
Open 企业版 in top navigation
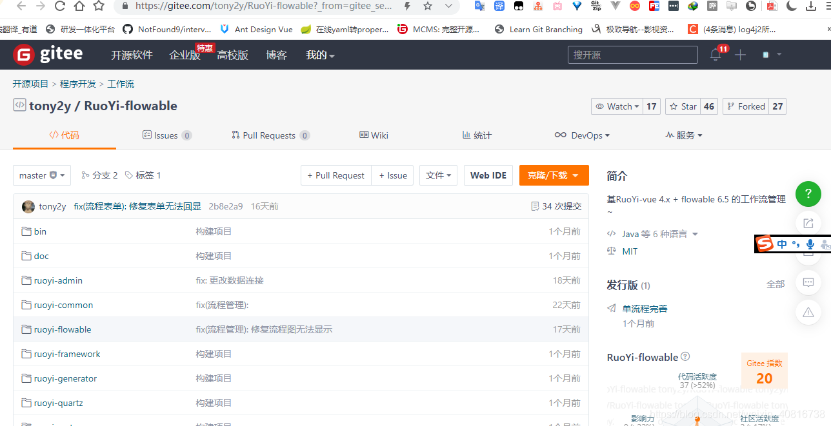[185, 55]
